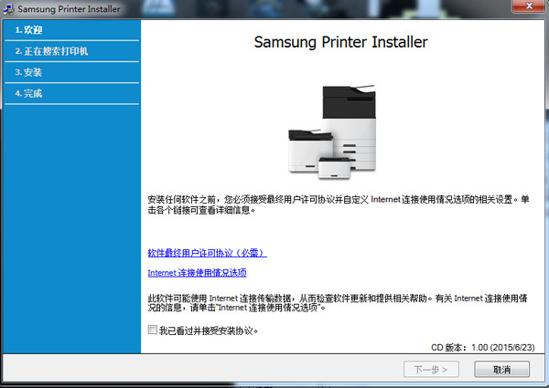This screenshot has width=549, height=388.
Task: Click the 取消 button
Action: pyautogui.click(x=501, y=369)
